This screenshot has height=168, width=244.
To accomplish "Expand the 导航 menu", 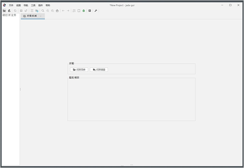I will [x=26, y=5].
